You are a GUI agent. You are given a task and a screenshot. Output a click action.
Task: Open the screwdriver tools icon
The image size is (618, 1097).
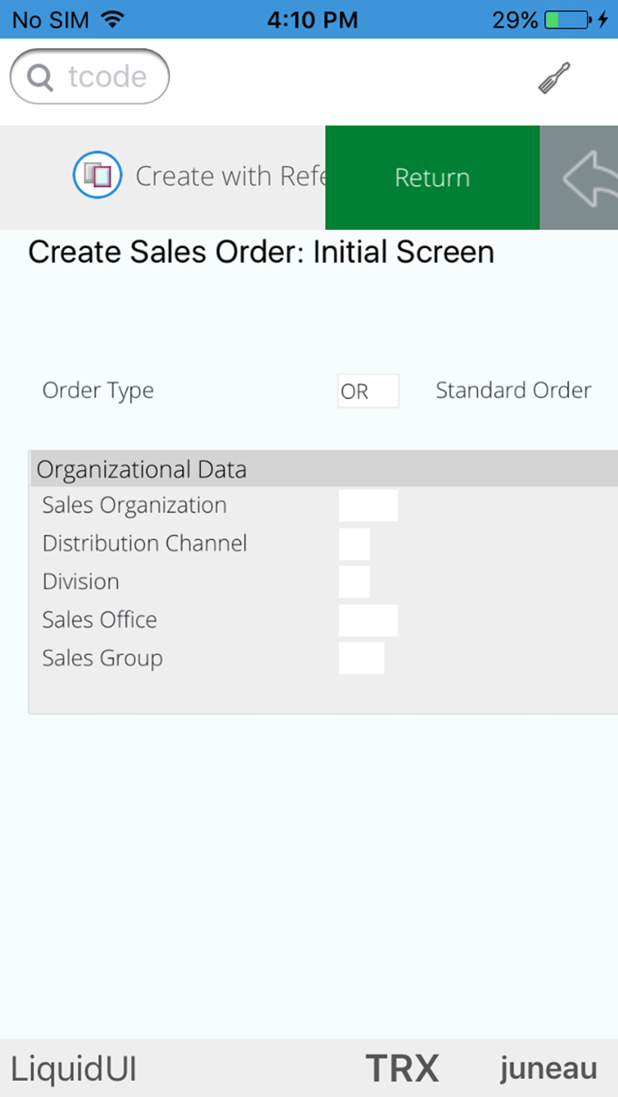point(554,78)
